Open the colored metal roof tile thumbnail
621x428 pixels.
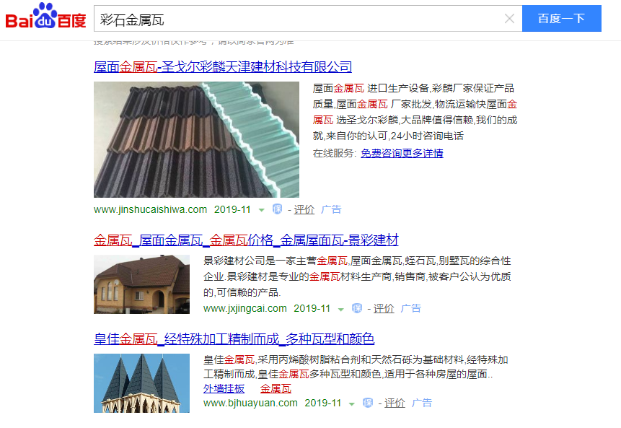(x=196, y=139)
